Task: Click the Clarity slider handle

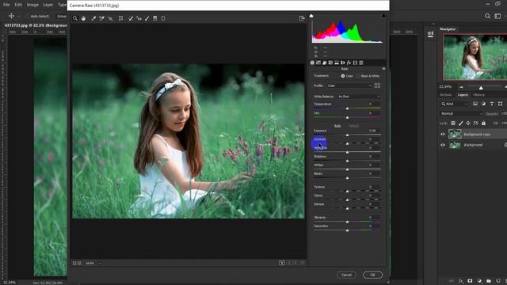Action: click(347, 200)
